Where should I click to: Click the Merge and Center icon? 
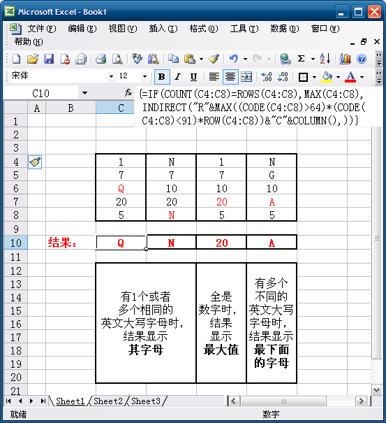246,77
